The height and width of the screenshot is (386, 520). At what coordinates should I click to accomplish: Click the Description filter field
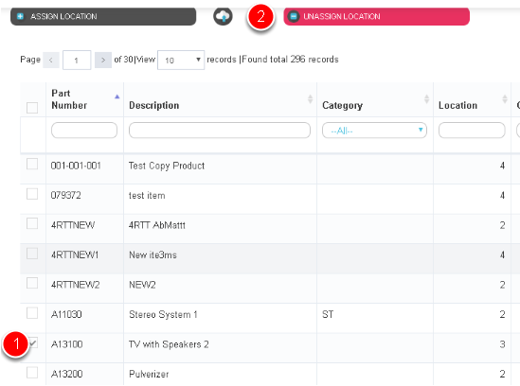point(220,131)
